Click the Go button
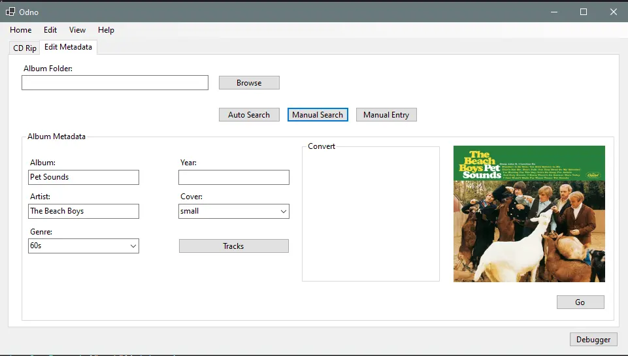Screen dimensions: 628x356 [x=580, y=302]
